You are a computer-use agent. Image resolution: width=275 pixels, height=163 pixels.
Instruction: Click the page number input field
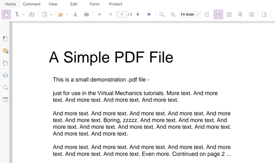click(122, 14)
